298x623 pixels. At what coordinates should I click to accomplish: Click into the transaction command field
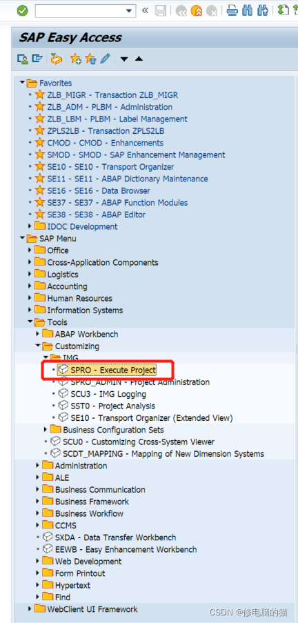[79, 11]
